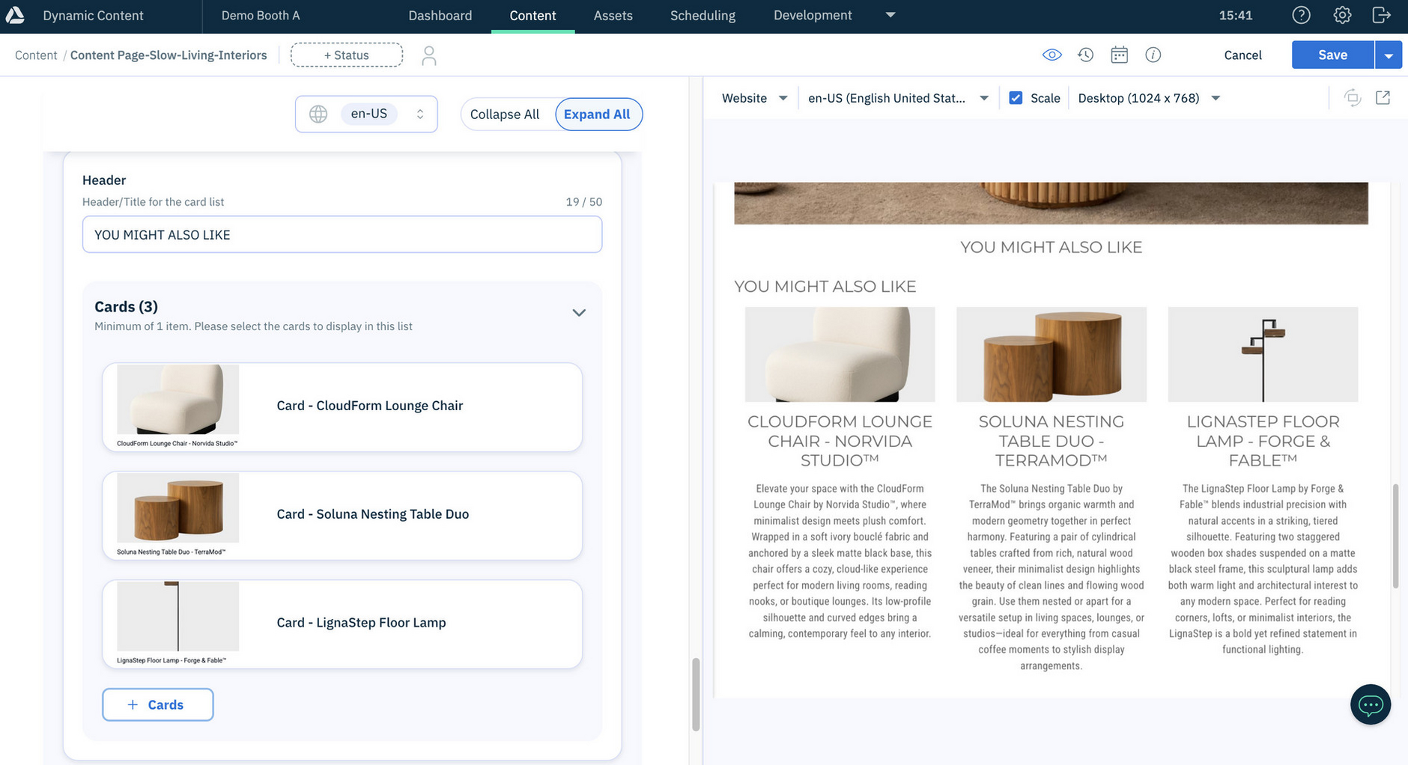This screenshot has width=1408, height=765.
Task: Click the Cards (3) heading text
Action: [x=126, y=307]
